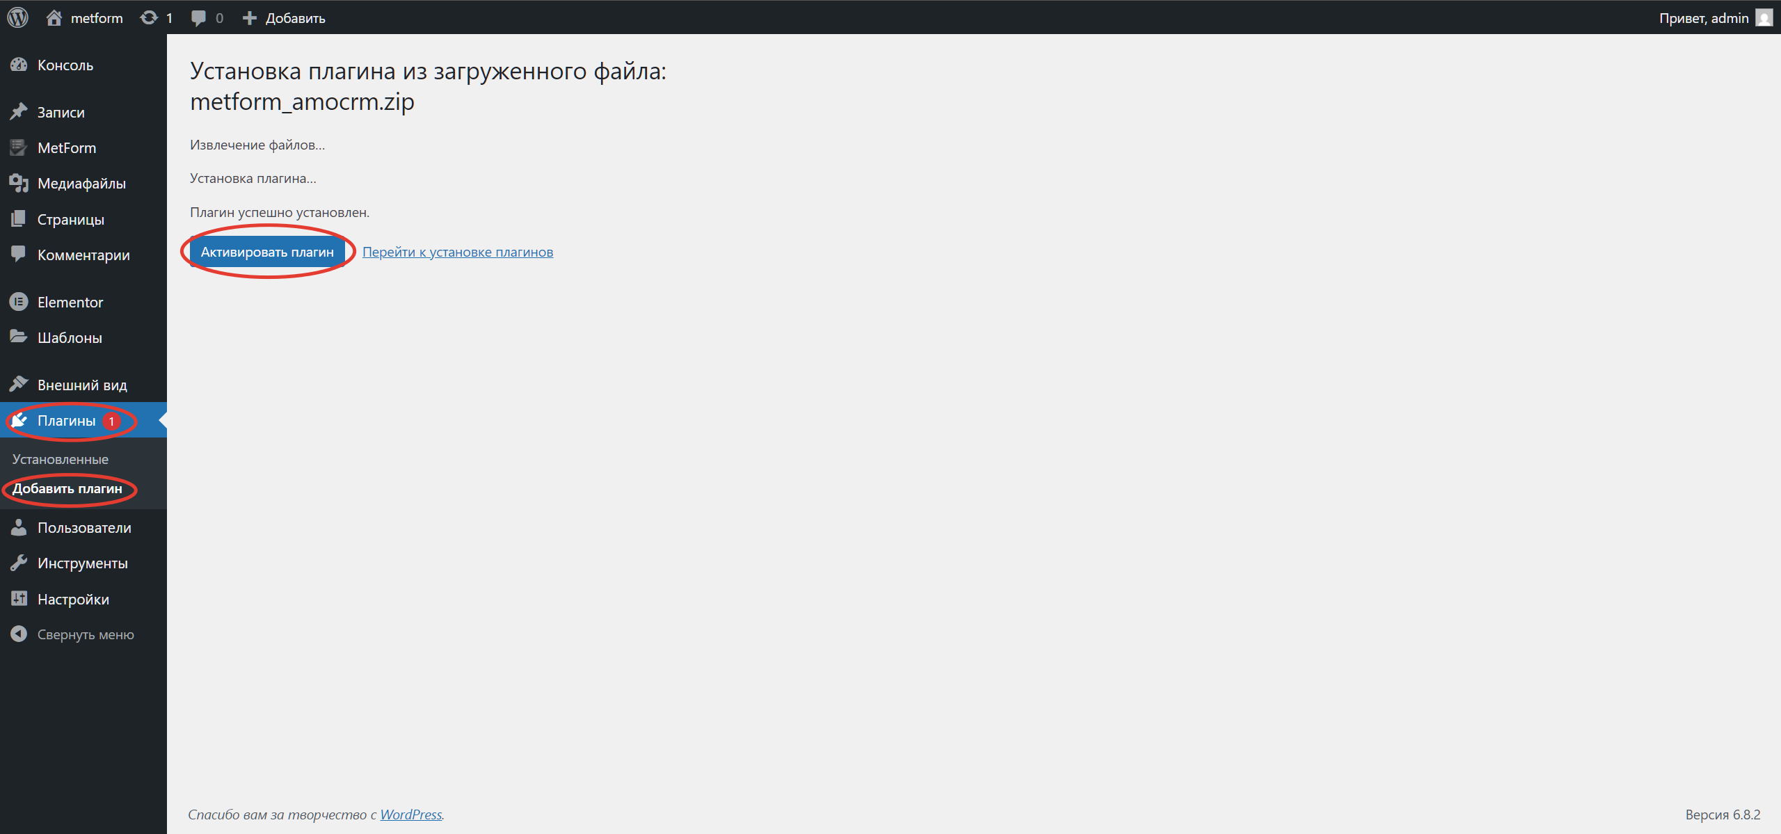Image resolution: width=1781 pixels, height=834 pixels.
Task: Click the Медиафайлы media icon
Action: pyautogui.click(x=19, y=183)
